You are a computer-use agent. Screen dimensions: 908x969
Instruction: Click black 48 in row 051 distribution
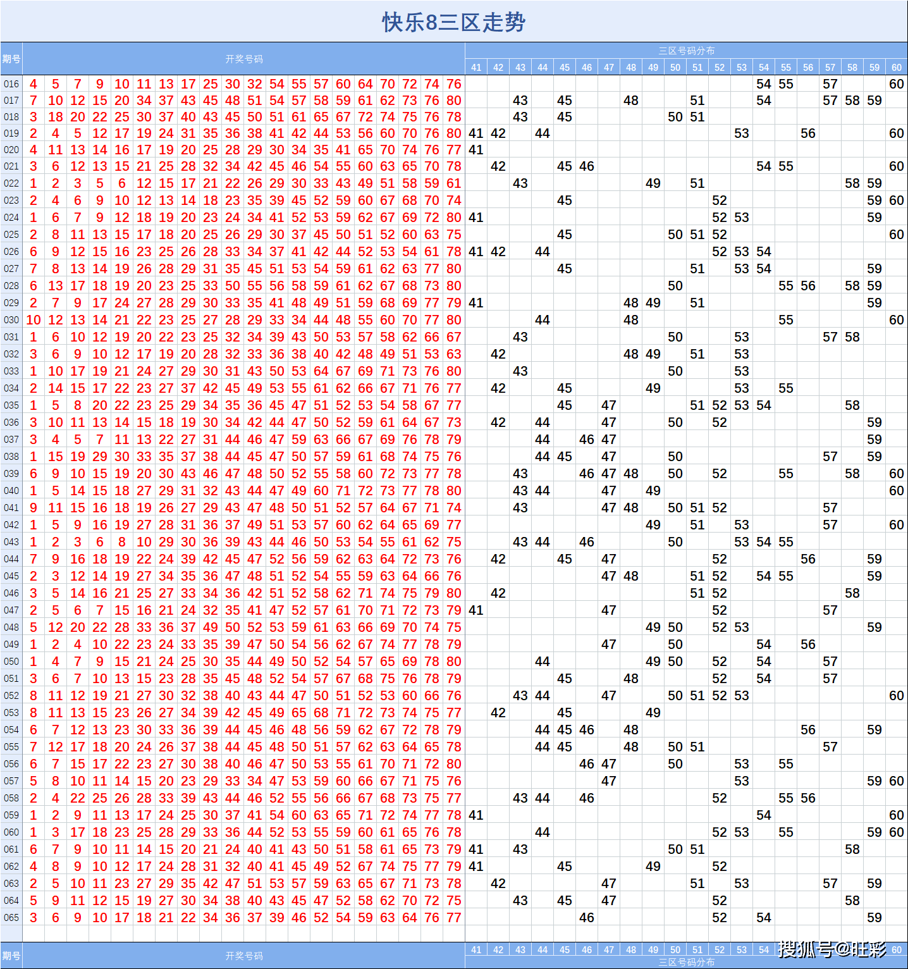point(631,679)
